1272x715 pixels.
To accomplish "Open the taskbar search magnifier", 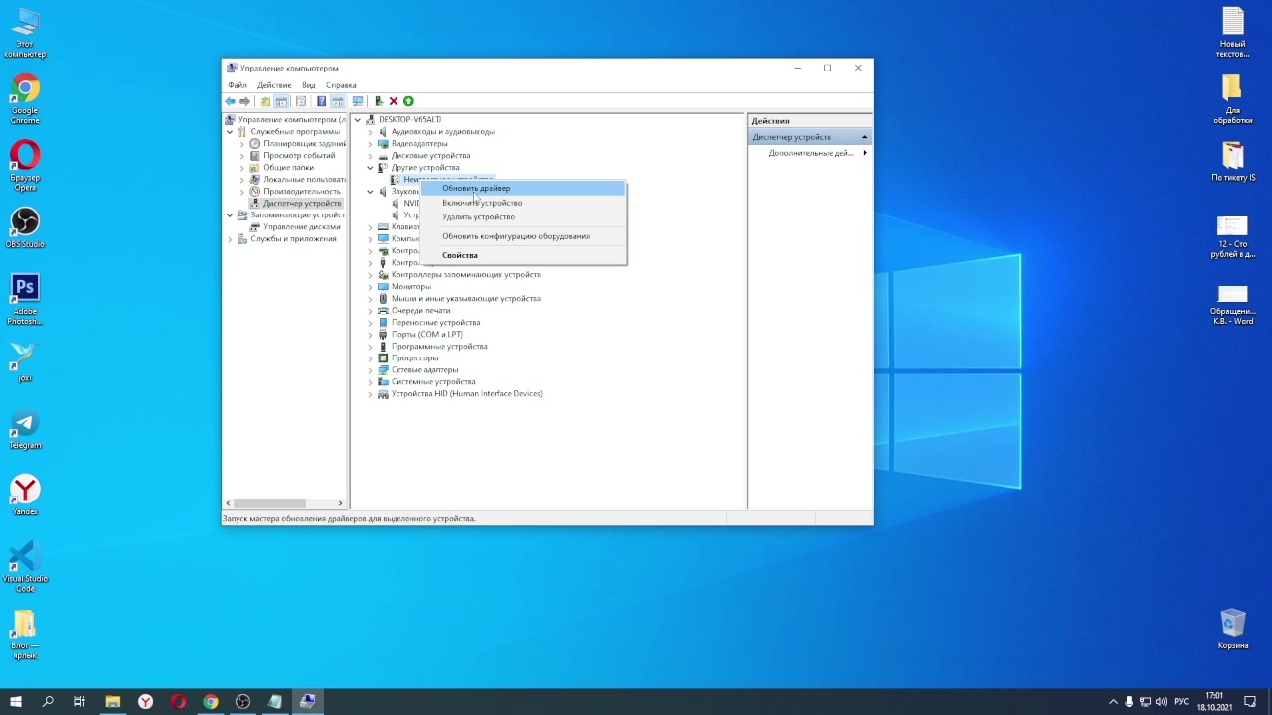I will 48,702.
